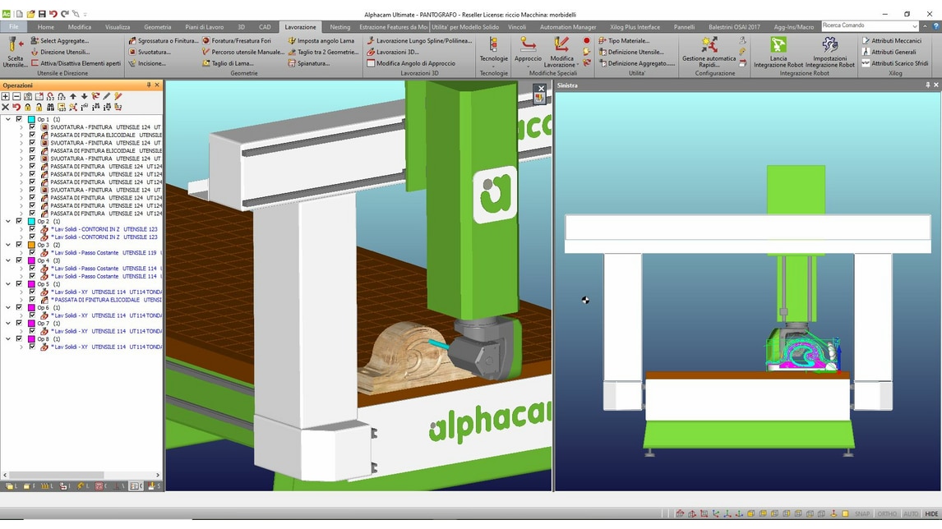This screenshot has height=529, width=942.
Task: Collapse the Op 1 operation group
Action: pos(7,119)
